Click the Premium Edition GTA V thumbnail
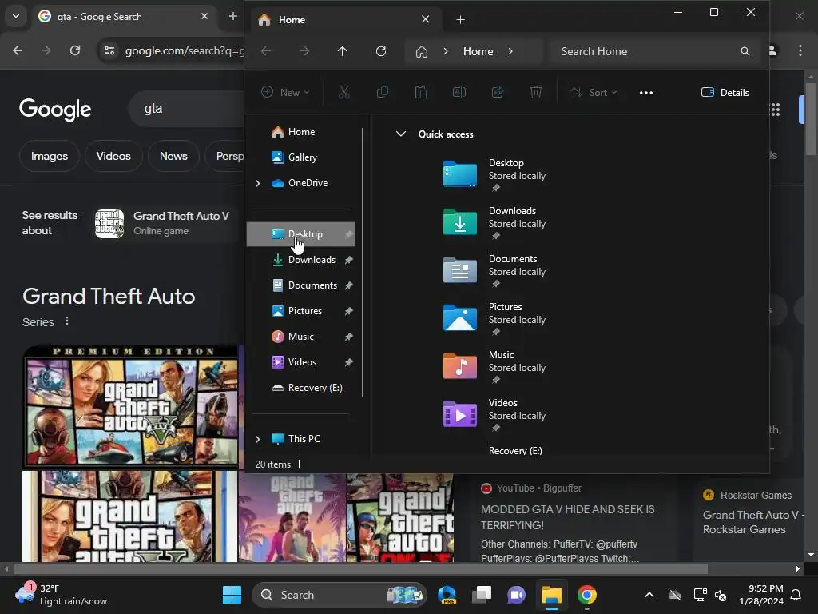Screen dimensions: 818x614 [130, 405]
